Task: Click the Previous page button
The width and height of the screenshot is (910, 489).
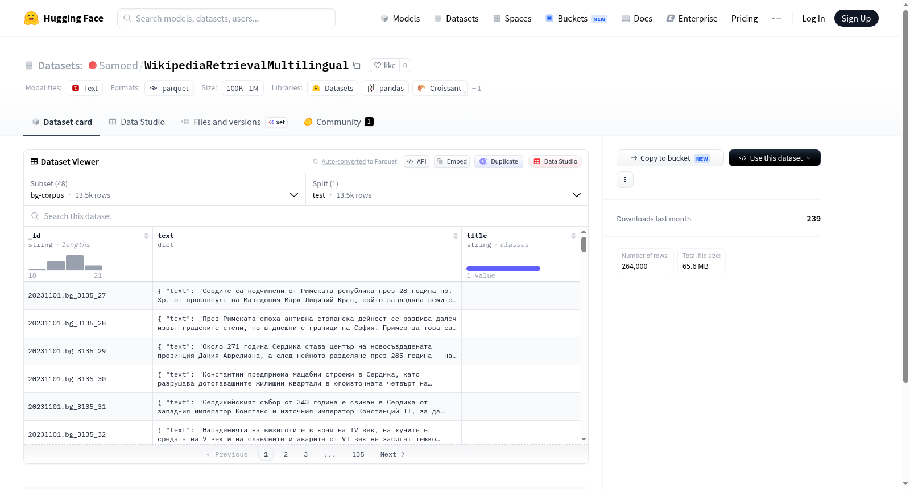Action: (x=227, y=454)
